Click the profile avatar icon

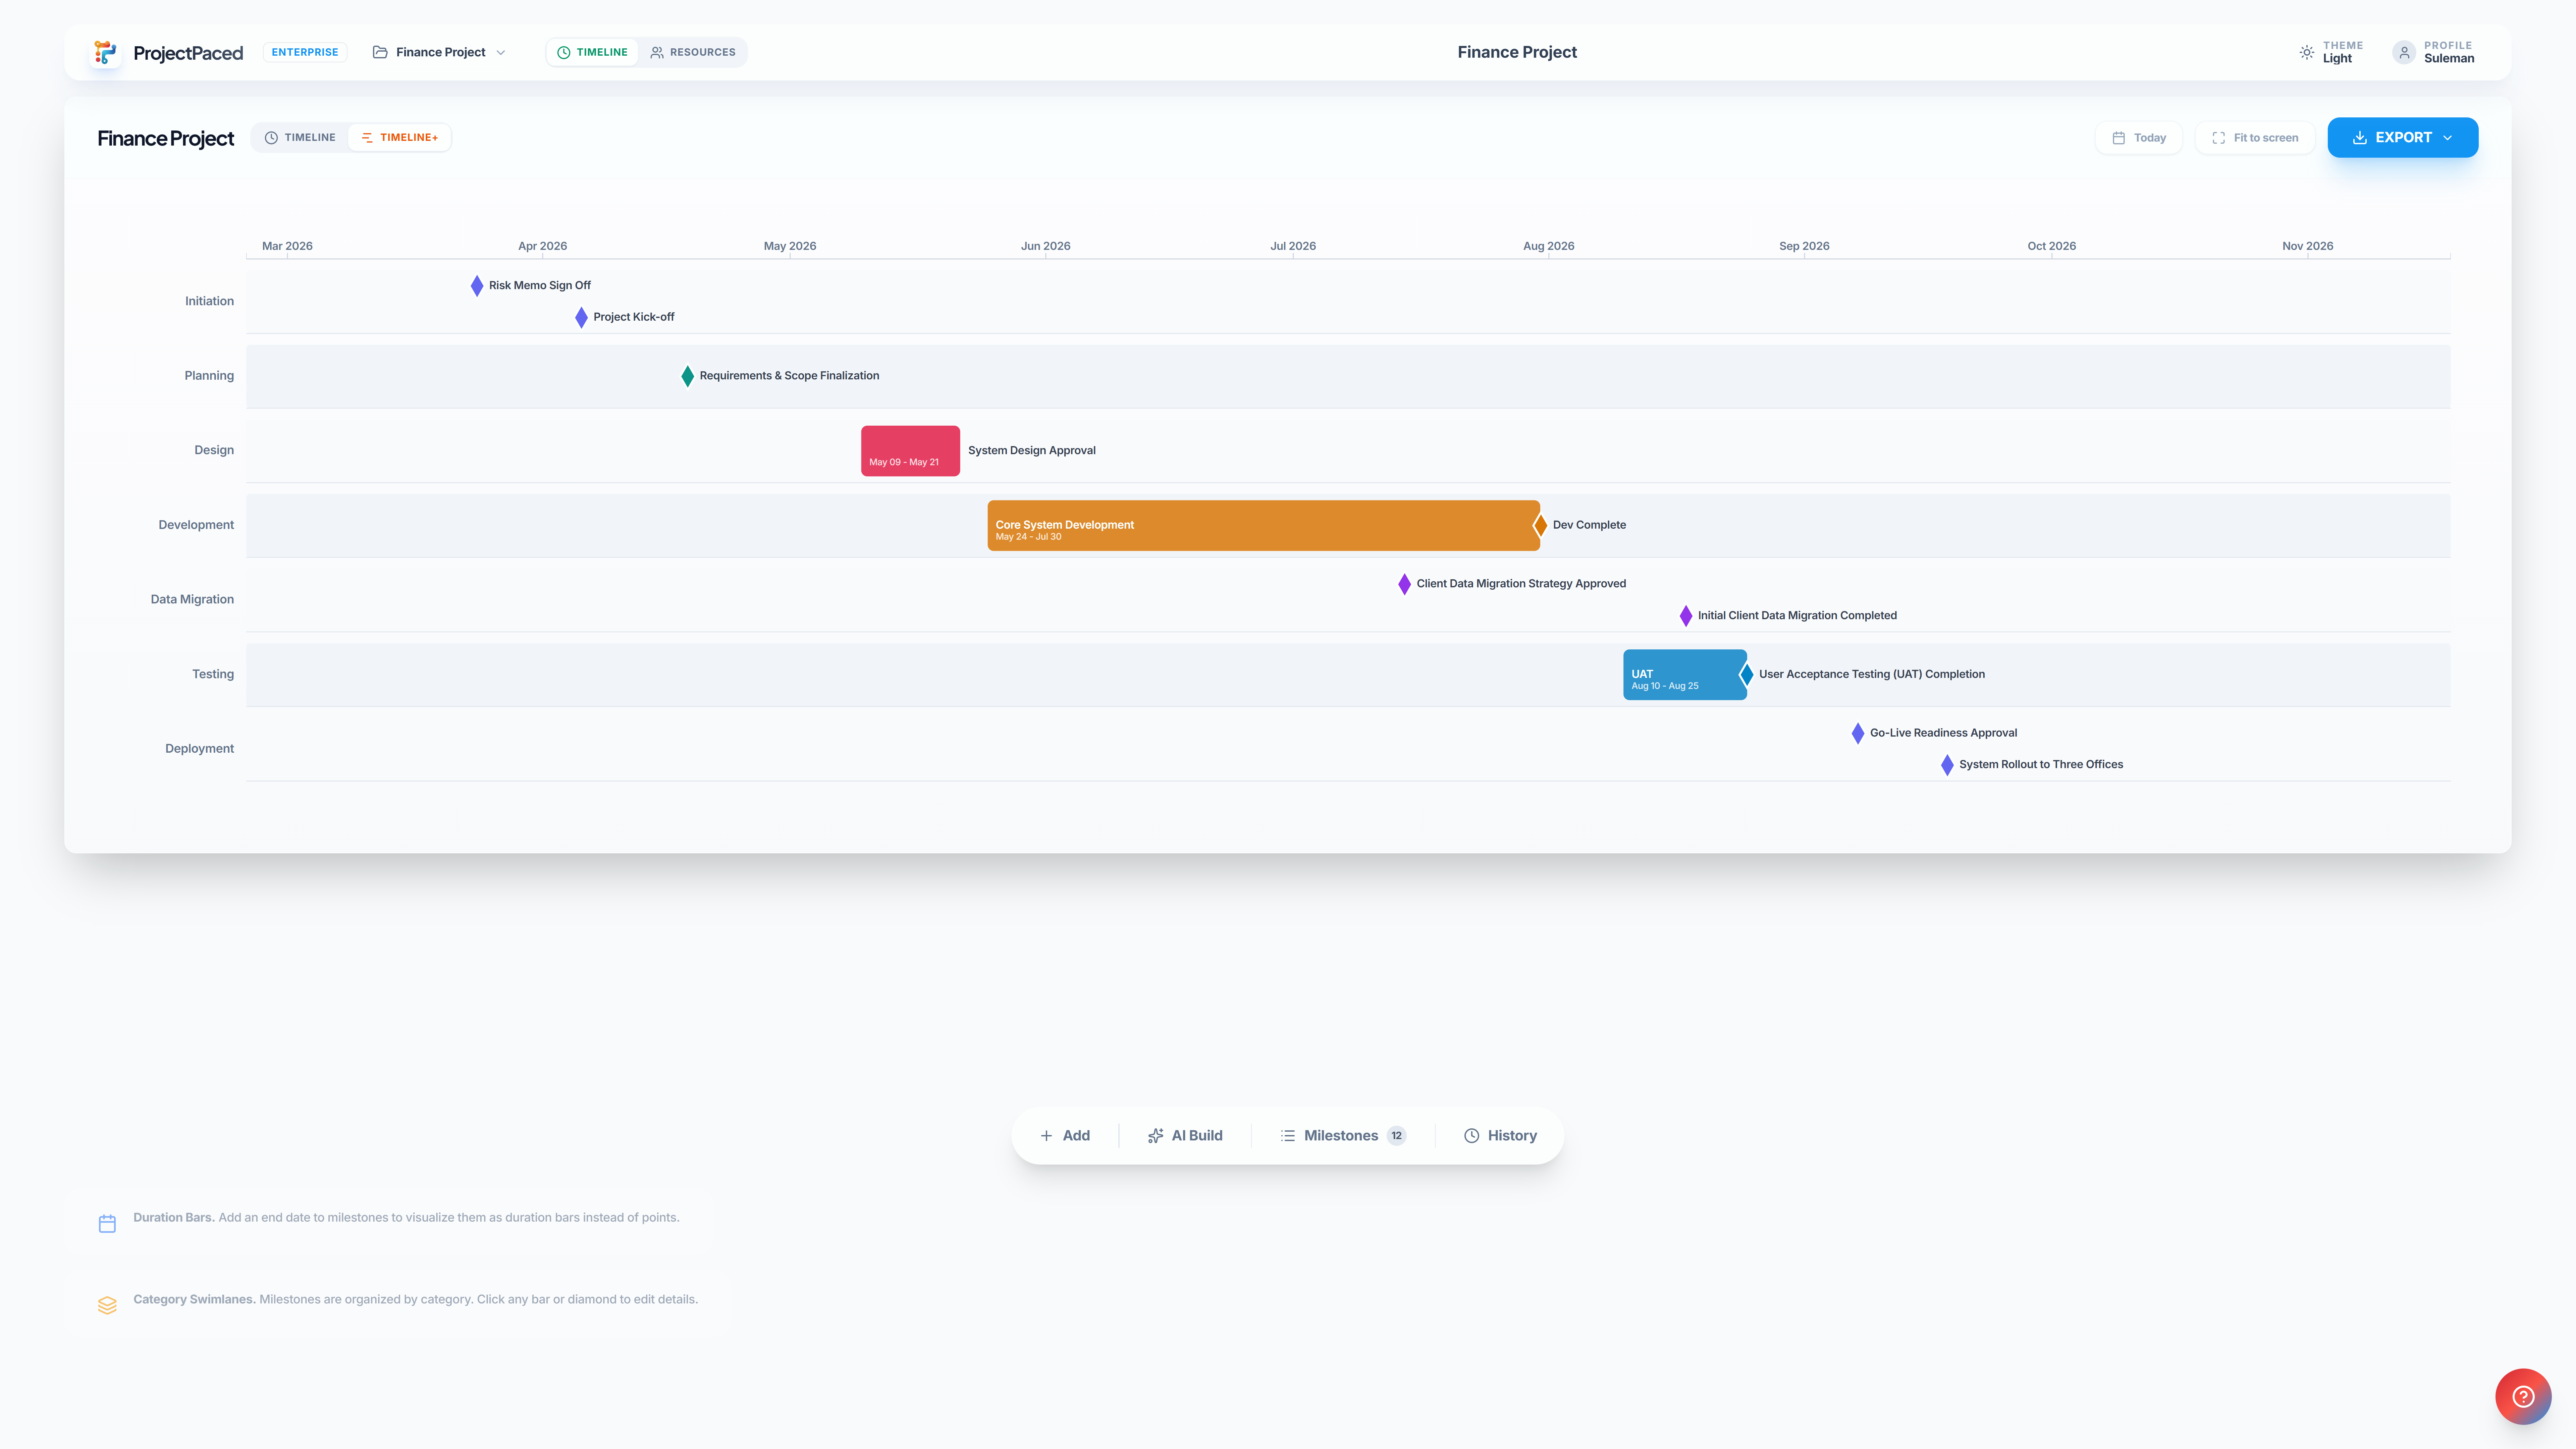(2404, 52)
